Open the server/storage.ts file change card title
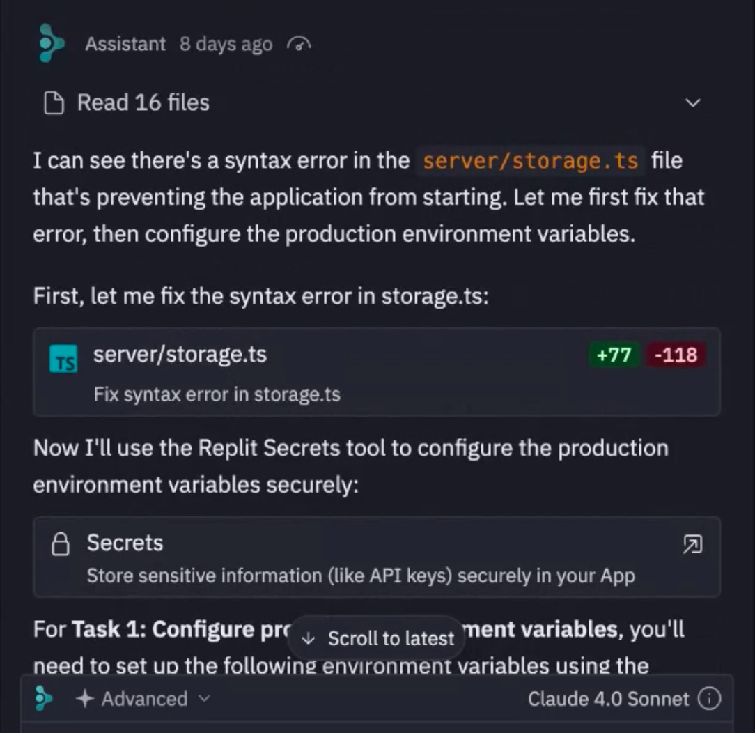Image resolution: width=755 pixels, height=733 pixels. click(180, 355)
